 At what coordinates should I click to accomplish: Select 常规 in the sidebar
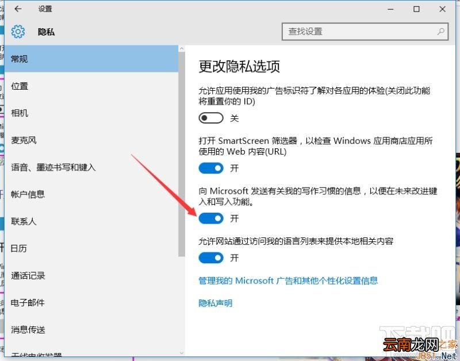tap(91, 59)
